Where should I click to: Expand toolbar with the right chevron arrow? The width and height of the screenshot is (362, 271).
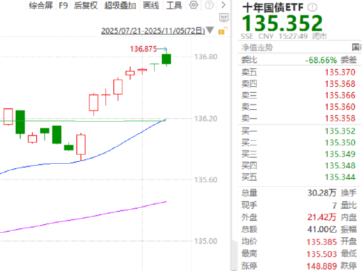pyautogui.click(x=223, y=5)
